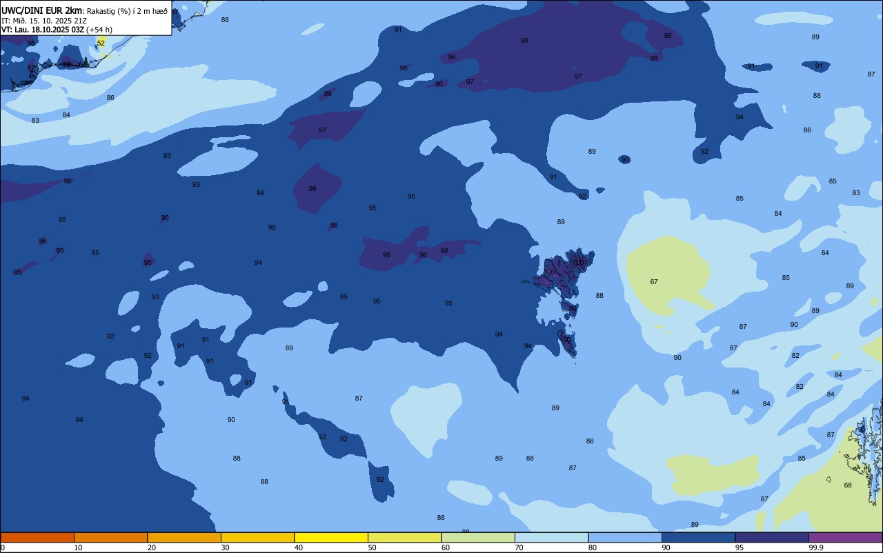Click the legend scale label "80"
The image size is (883, 553).
pos(593,547)
